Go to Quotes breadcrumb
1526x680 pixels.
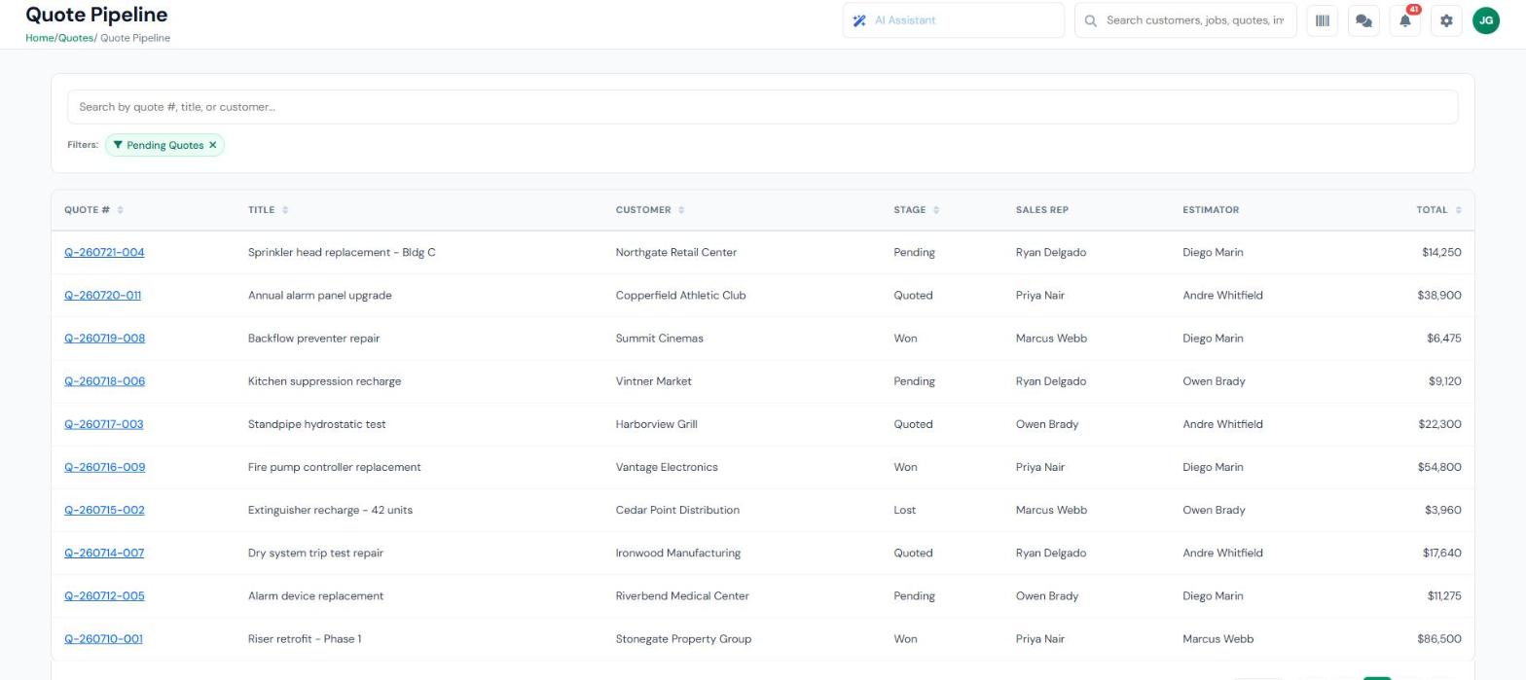(75, 38)
